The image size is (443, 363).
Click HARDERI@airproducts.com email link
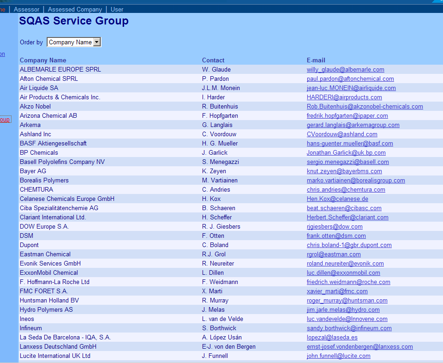[x=344, y=97]
